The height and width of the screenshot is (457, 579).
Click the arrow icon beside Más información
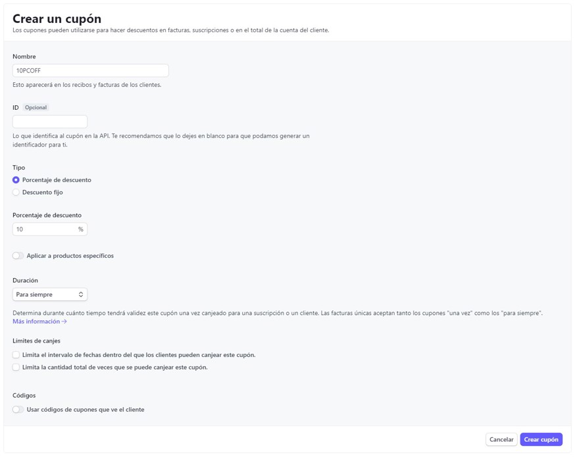coord(64,322)
